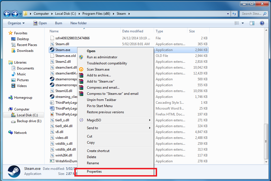Image resolution: width=271 pixels, height=181 pixels.
Task: Choose Cut in the context menu
Action: pyautogui.click(x=115, y=136)
